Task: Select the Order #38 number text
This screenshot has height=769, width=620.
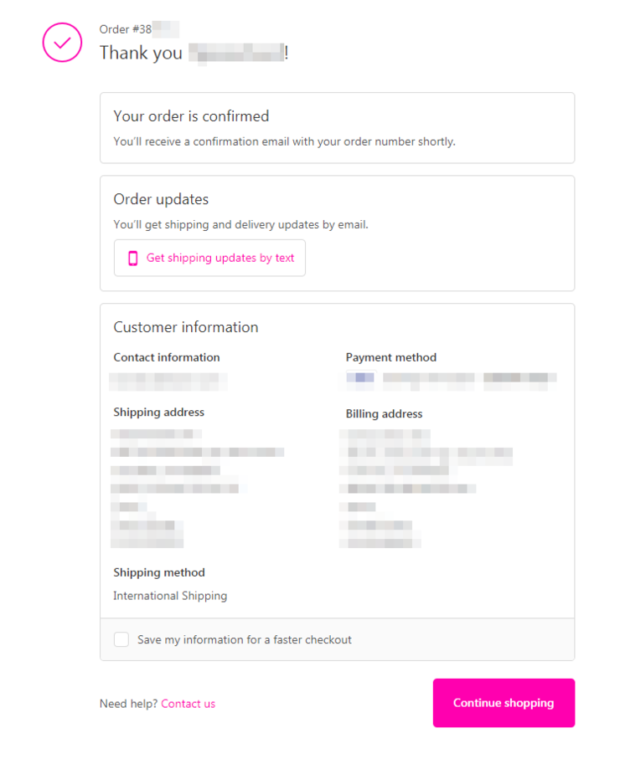Action: tap(139, 29)
